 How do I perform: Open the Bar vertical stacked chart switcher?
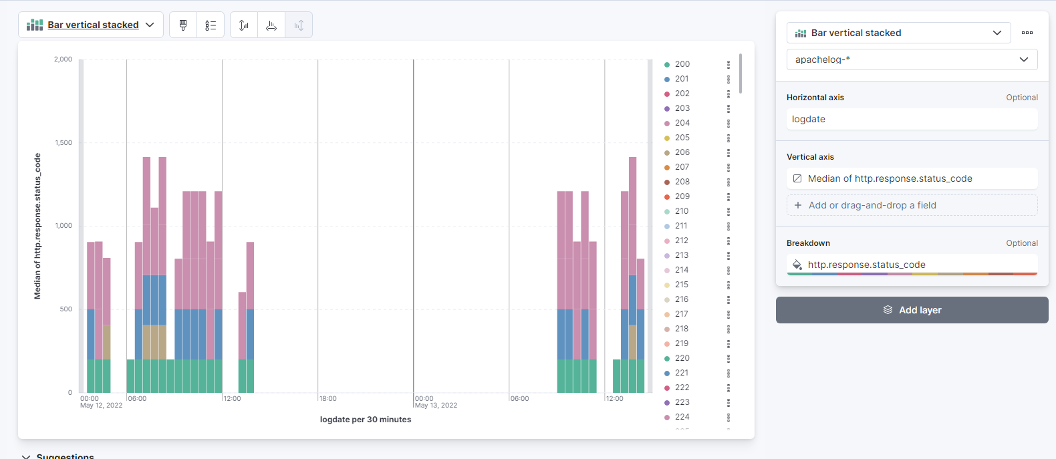tap(91, 25)
